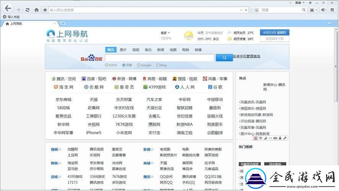Viewport: 339px width, 191px height.
Task: Open the 安卓手机管理首选 link
Action: point(247,56)
